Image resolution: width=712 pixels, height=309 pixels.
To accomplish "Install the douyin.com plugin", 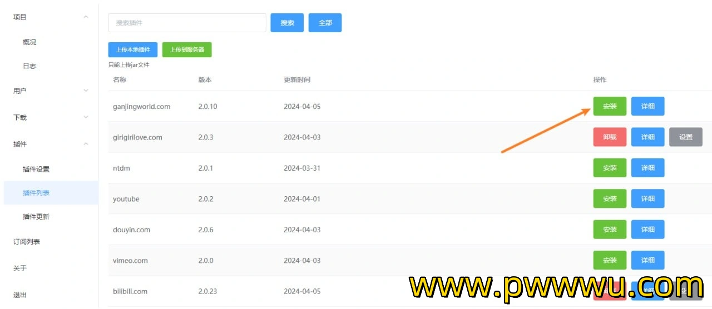I will [x=610, y=230].
